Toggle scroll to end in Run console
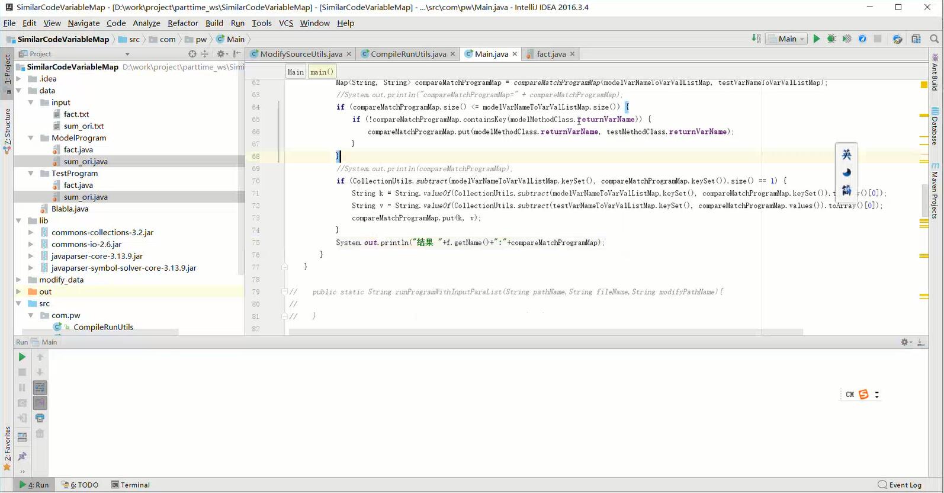This screenshot has height=493, width=944. coord(40,403)
